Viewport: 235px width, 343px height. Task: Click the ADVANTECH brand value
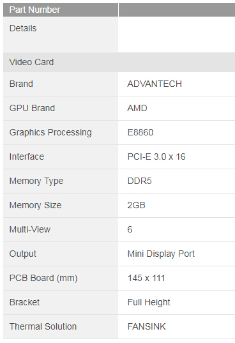click(x=155, y=84)
